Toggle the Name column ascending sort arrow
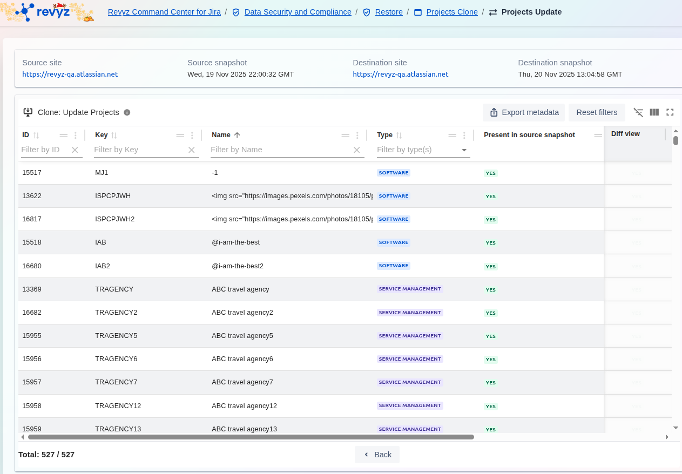The image size is (682, 474). pyautogui.click(x=237, y=135)
